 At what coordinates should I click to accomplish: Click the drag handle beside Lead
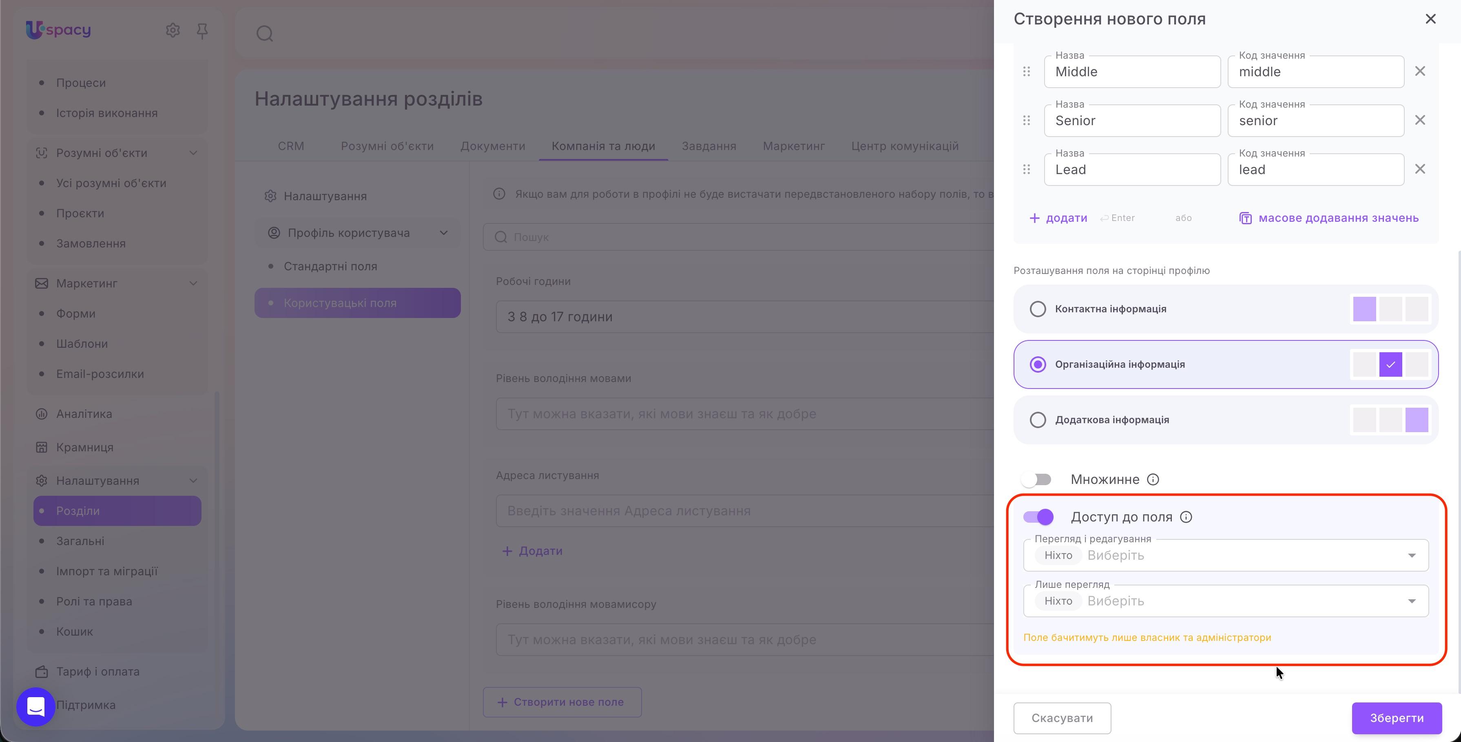[x=1027, y=169]
